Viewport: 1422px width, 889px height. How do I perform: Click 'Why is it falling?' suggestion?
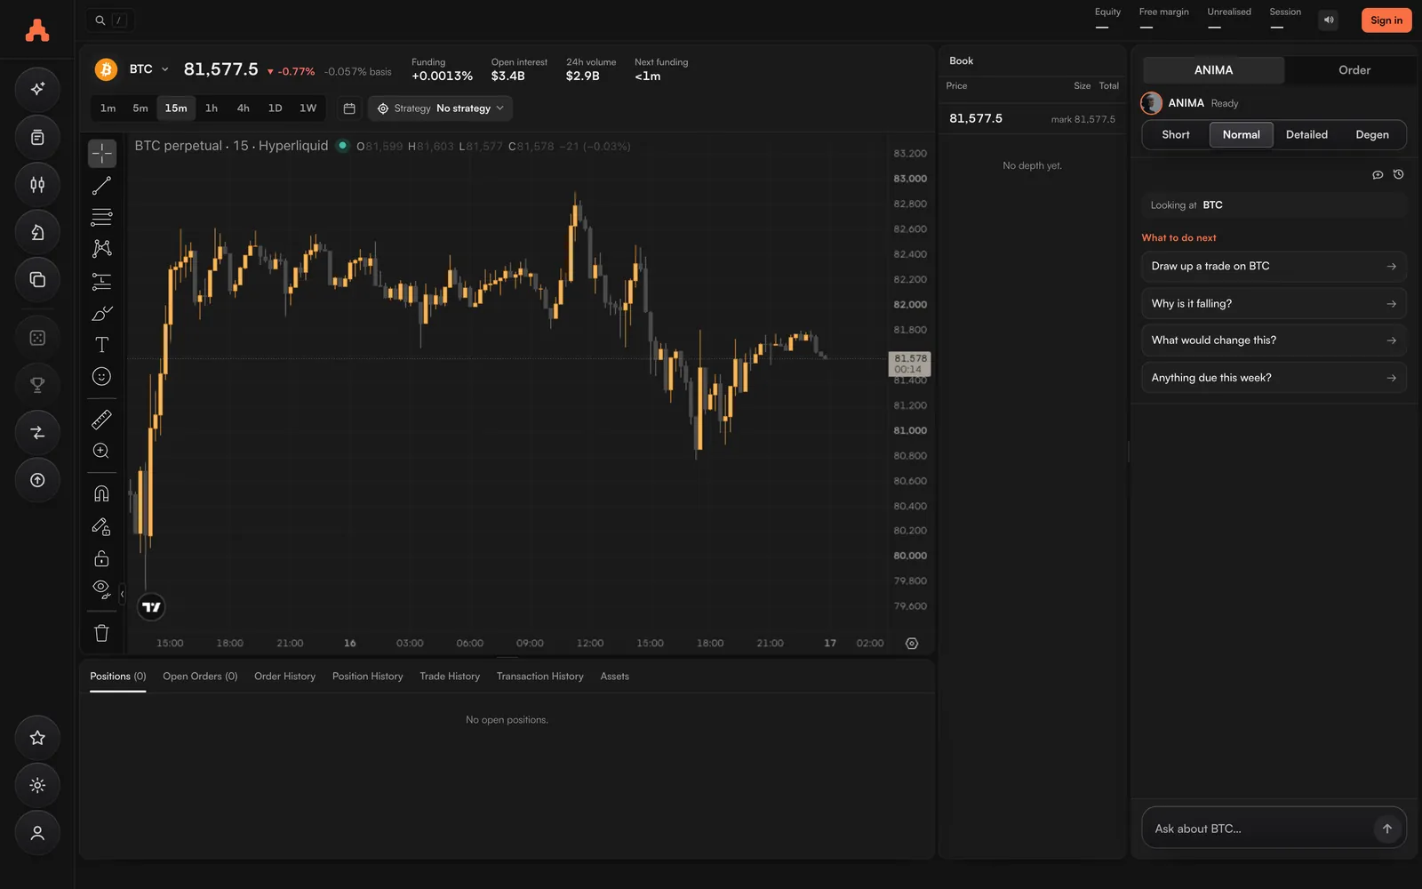click(1274, 304)
